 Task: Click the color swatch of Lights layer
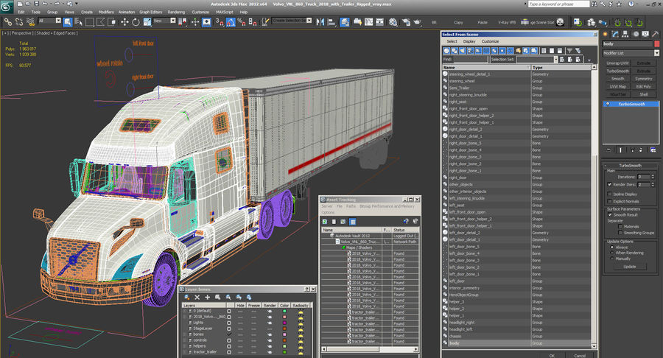[x=284, y=322]
